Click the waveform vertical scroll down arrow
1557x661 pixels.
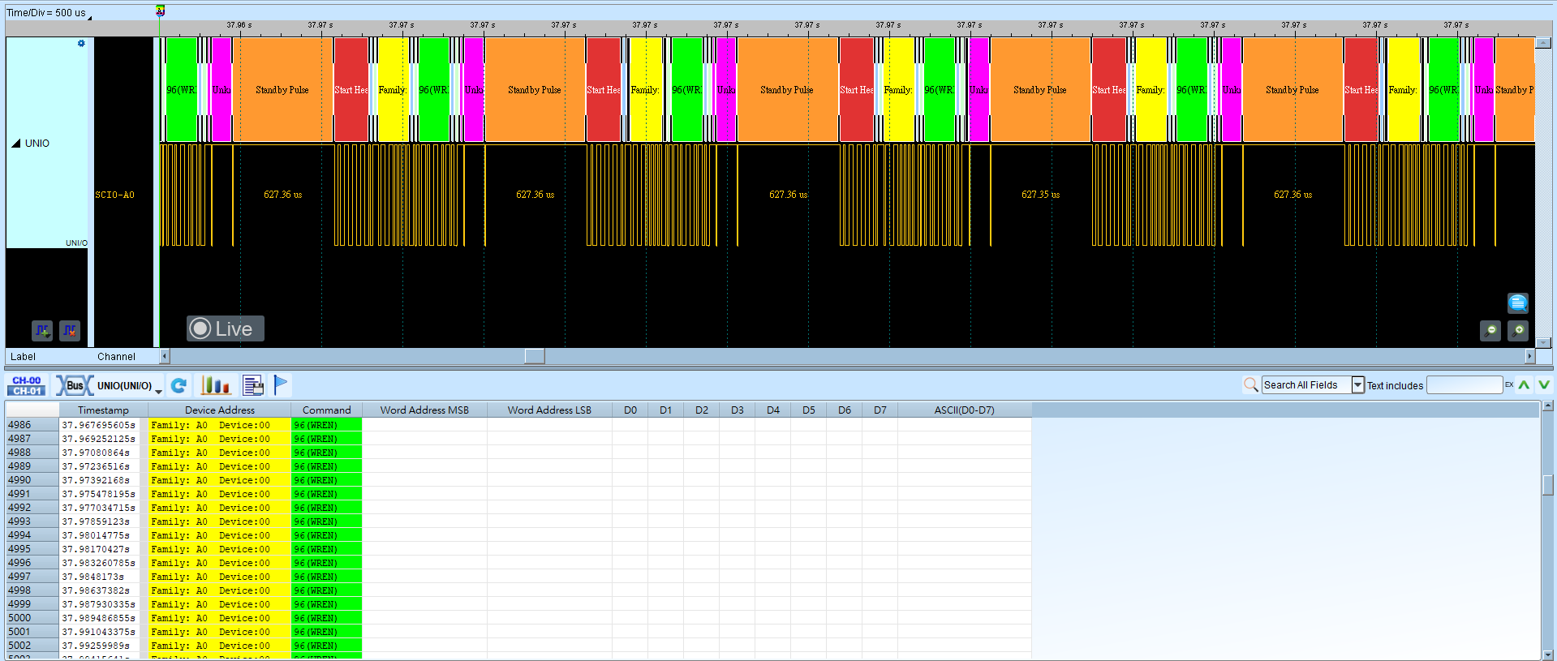(x=1544, y=342)
